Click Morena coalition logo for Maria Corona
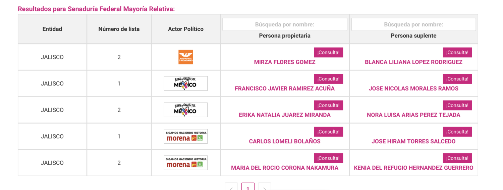This screenshot has width=503, height=190. [x=185, y=163]
